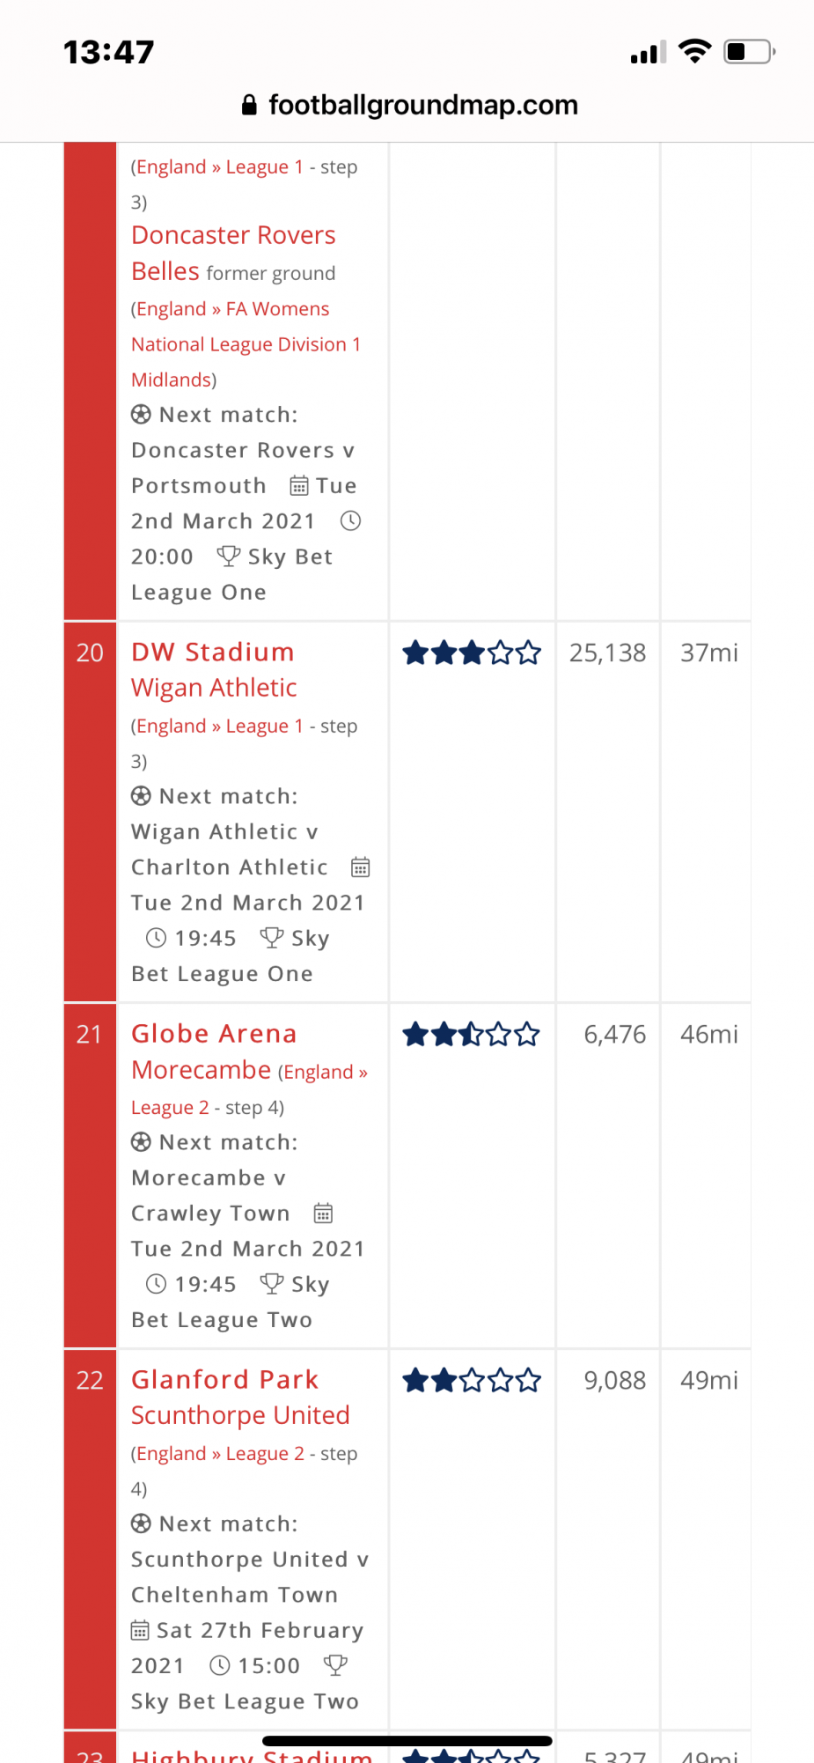Click the star rating for Globe Arena

click(472, 1034)
